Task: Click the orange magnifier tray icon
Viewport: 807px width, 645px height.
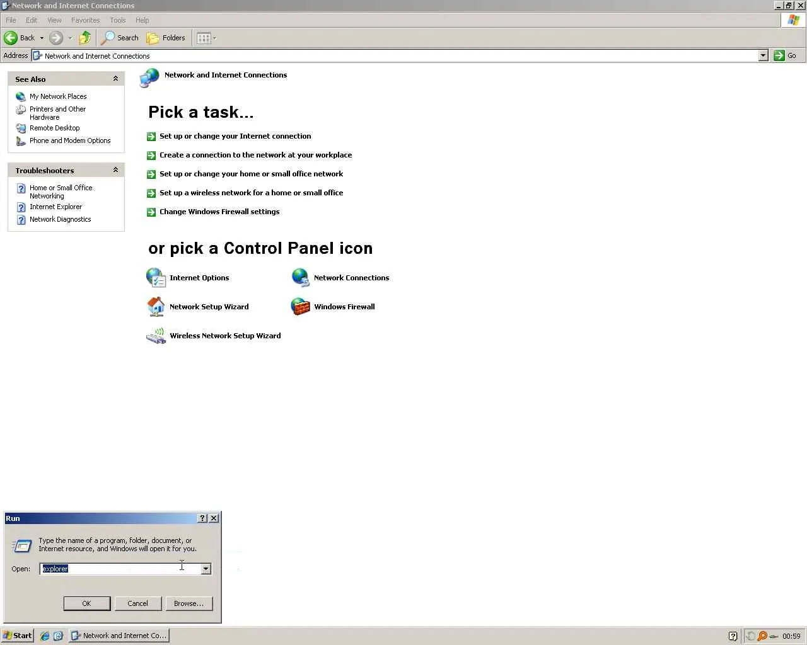Action: 762,636
